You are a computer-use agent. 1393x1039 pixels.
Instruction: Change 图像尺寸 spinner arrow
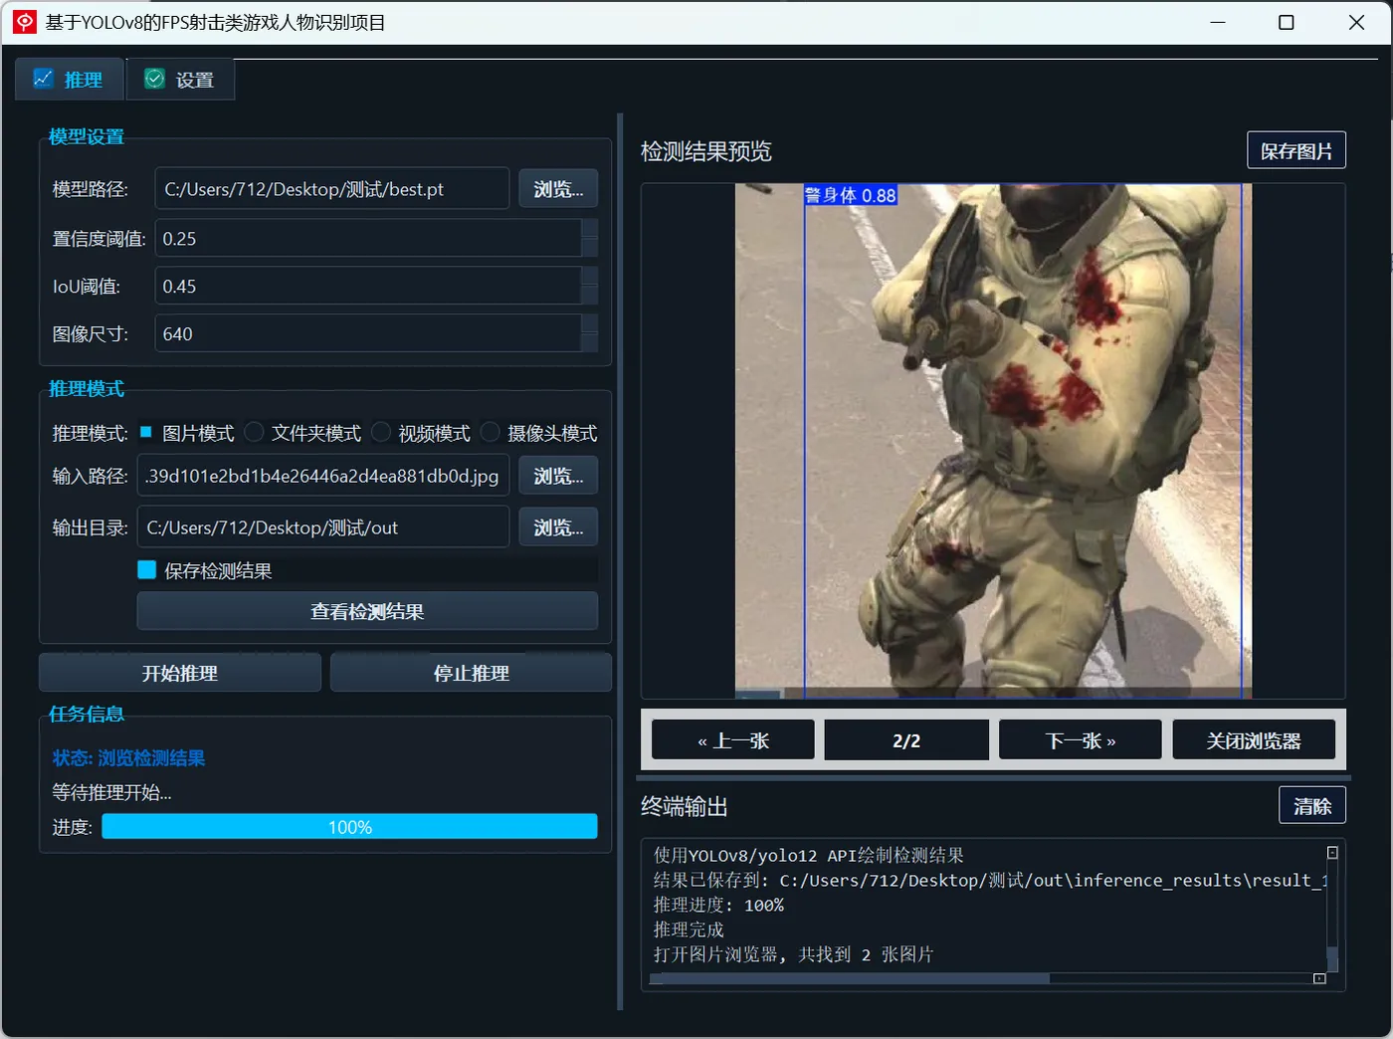pos(589,324)
